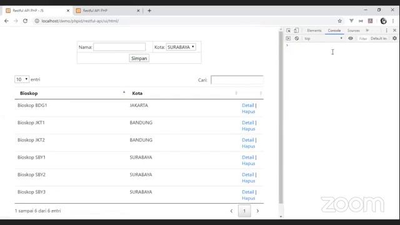400x225 pixels.
Task: Click the scrollbar down arrow
Action: 281,217
